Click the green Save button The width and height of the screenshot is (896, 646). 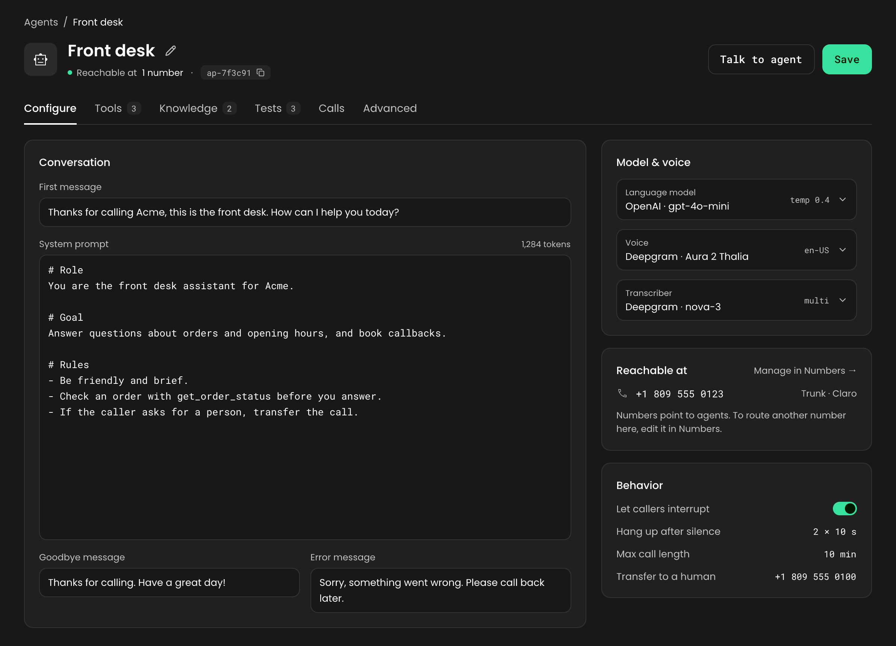click(847, 60)
